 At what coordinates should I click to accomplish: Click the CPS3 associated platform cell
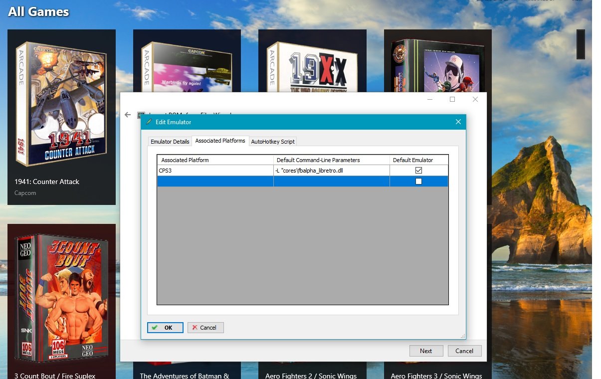(x=215, y=171)
